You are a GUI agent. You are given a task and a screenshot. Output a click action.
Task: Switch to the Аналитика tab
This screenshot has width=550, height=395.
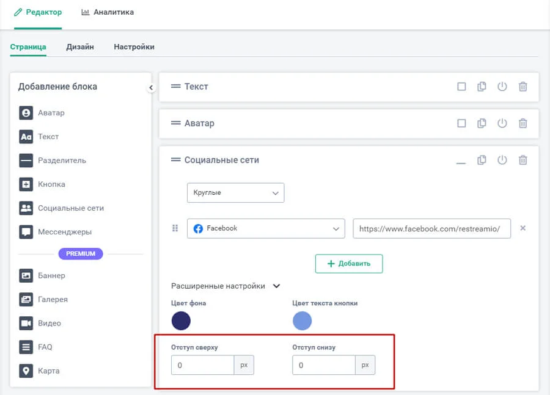point(108,12)
